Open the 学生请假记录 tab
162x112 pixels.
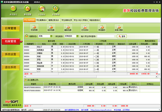click(x=67, y=20)
